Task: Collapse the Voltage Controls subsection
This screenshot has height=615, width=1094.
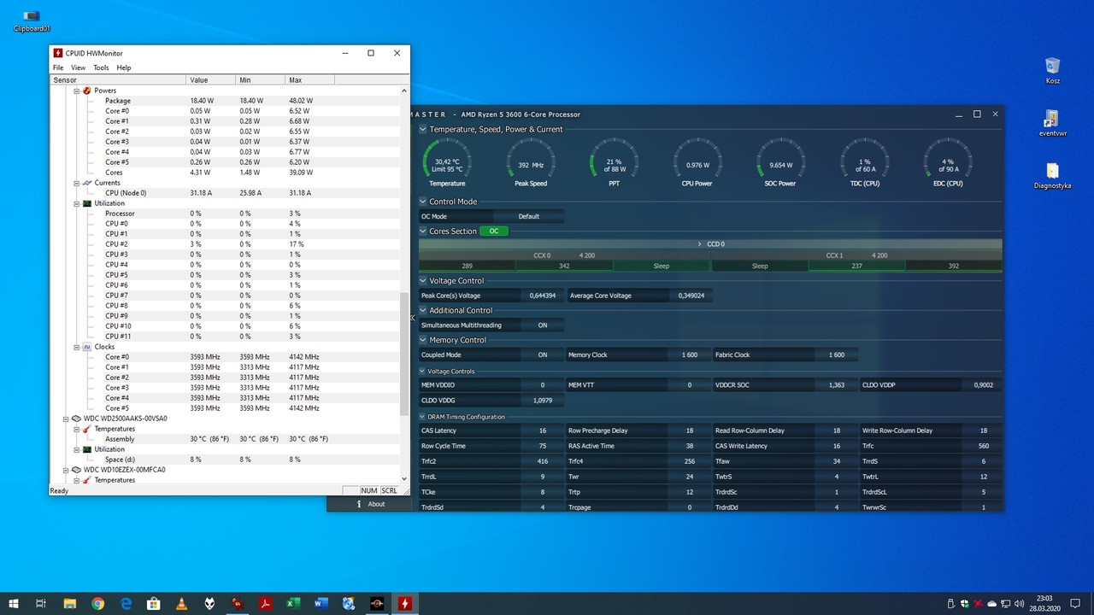Action: pos(422,372)
